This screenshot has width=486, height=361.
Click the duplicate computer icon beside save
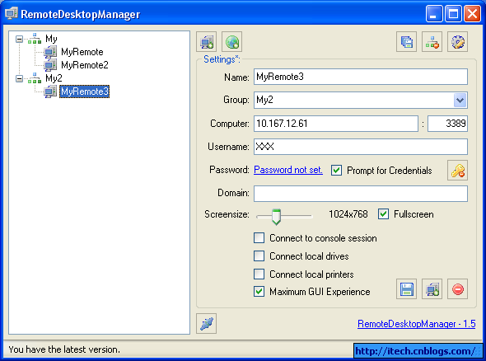click(432, 289)
